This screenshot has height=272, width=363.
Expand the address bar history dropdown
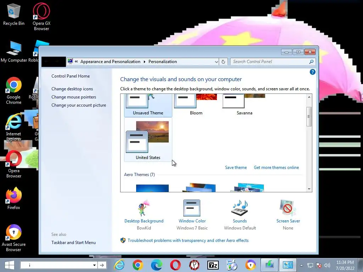[x=217, y=62]
